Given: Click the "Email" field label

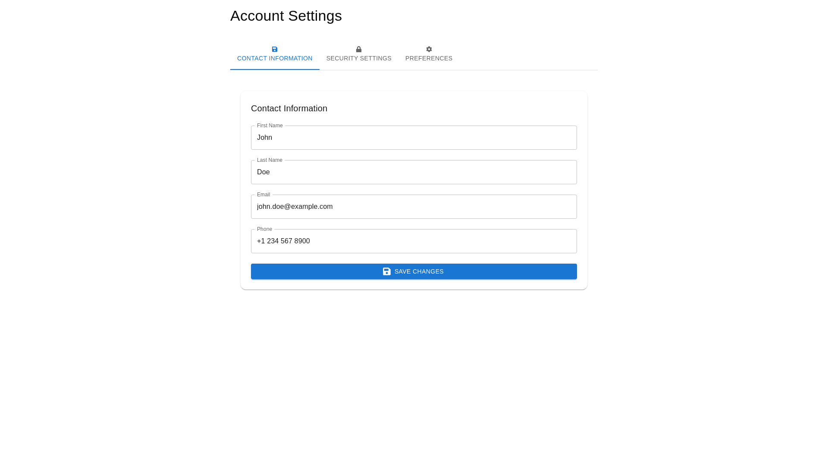Looking at the screenshot, I should point(263,195).
